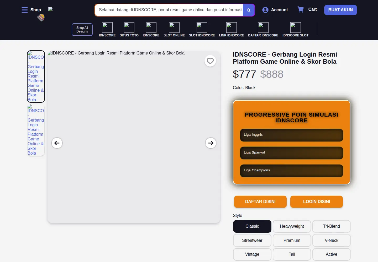Select the Vintage style option
The height and width of the screenshot is (262, 378).
point(252,254)
